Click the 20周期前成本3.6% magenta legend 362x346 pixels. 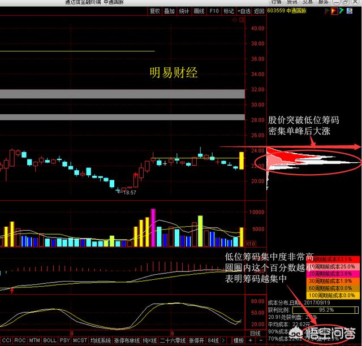[x=333, y=274]
